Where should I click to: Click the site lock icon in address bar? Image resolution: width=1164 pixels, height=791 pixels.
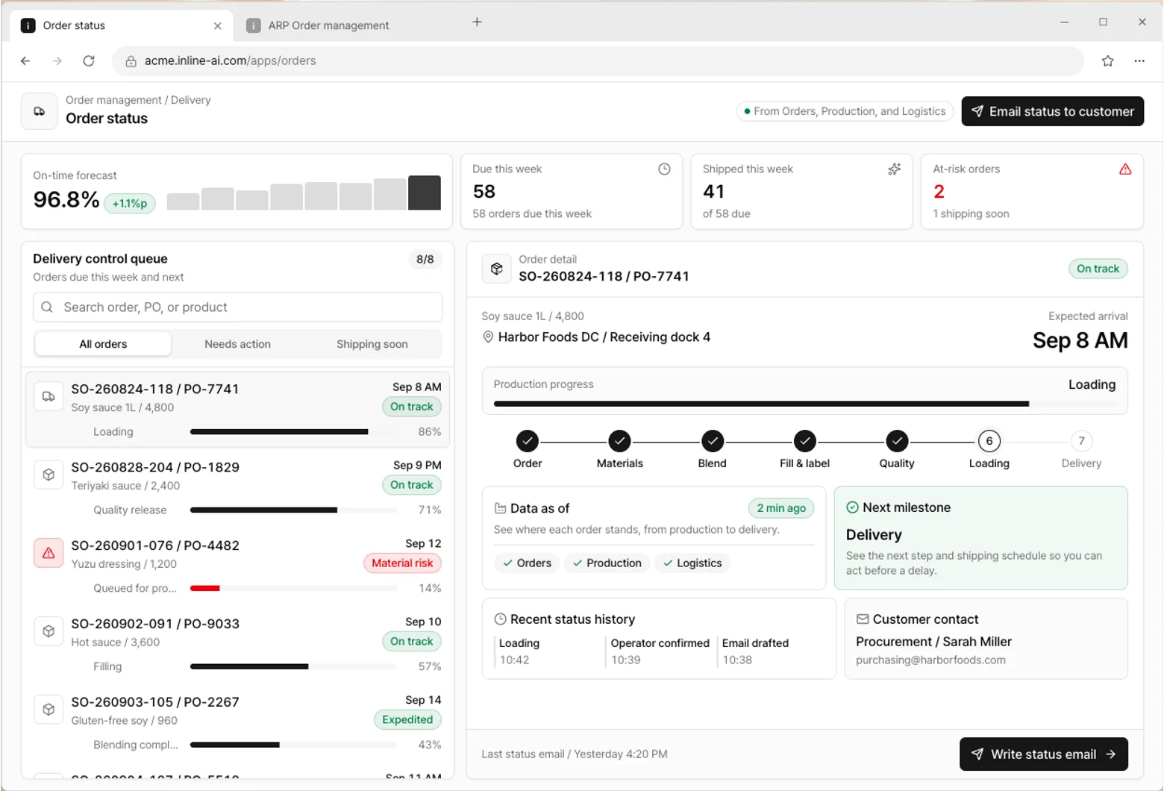click(x=131, y=61)
